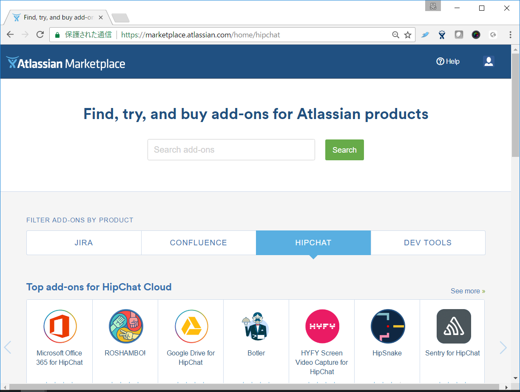Open the Atlassian extension icon in toolbar
Image resolution: width=520 pixels, height=392 pixels.
[x=442, y=35]
